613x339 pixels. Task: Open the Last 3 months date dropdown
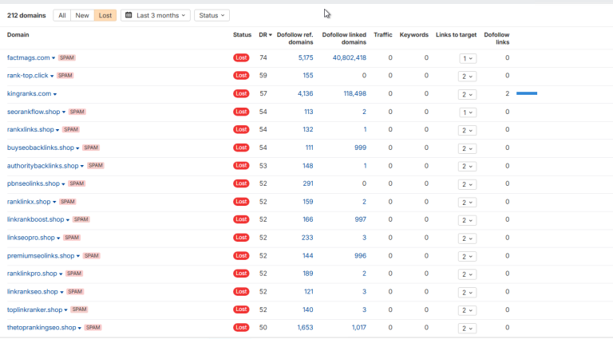156,15
